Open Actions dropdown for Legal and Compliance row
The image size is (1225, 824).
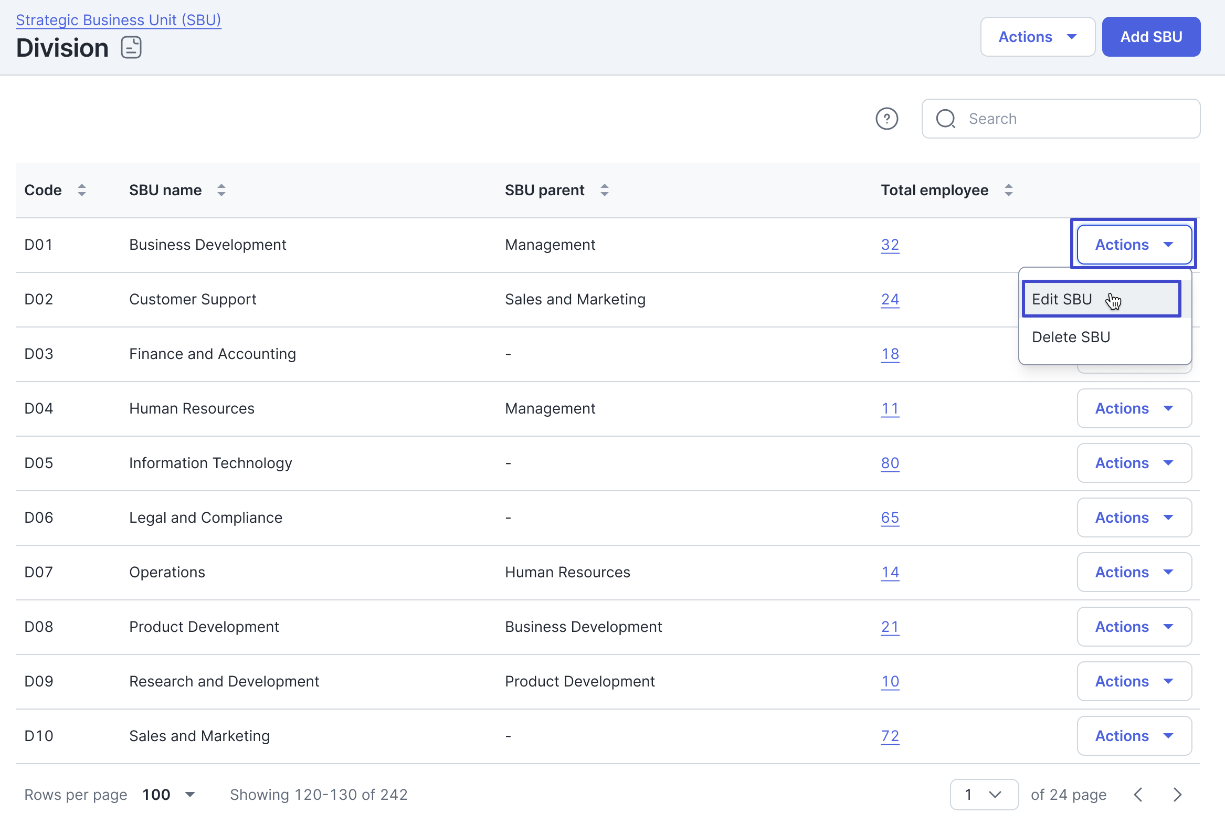[1134, 517]
